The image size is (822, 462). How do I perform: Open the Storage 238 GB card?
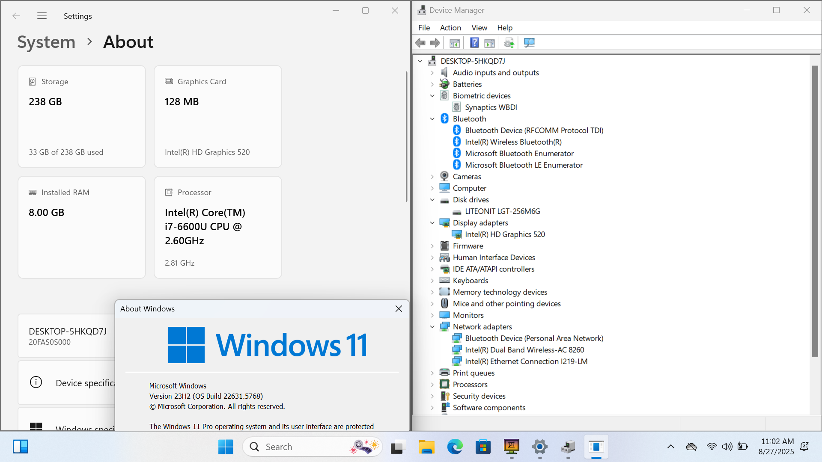[82, 116]
